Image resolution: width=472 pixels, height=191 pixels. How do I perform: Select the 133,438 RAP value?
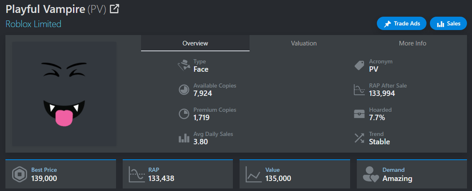pyautogui.click(x=161, y=178)
